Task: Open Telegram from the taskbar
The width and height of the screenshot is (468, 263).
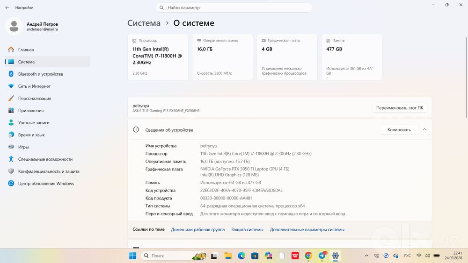Action: click(x=322, y=256)
